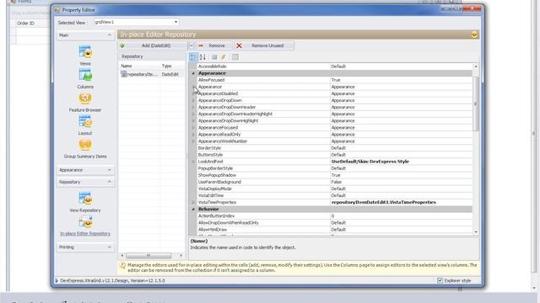The width and height of the screenshot is (540, 303).
Task: Expand the Printing navigation group
Action: pos(110,247)
